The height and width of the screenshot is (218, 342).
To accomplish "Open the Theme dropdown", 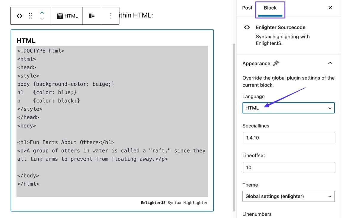I will [288, 196].
